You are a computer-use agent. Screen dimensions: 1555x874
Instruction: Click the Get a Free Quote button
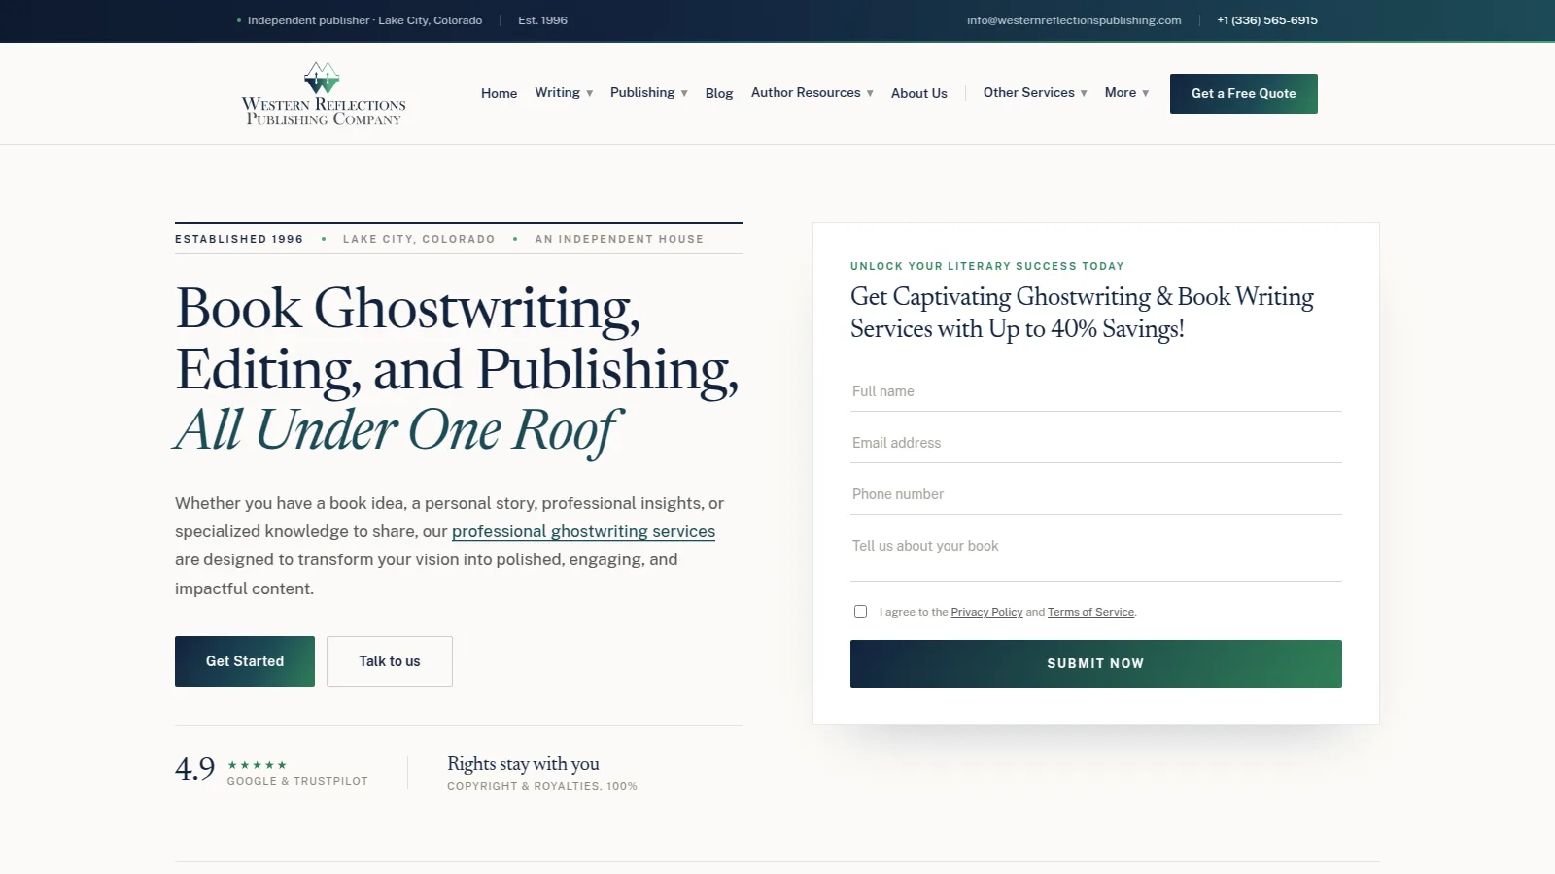coord(1244,93)
